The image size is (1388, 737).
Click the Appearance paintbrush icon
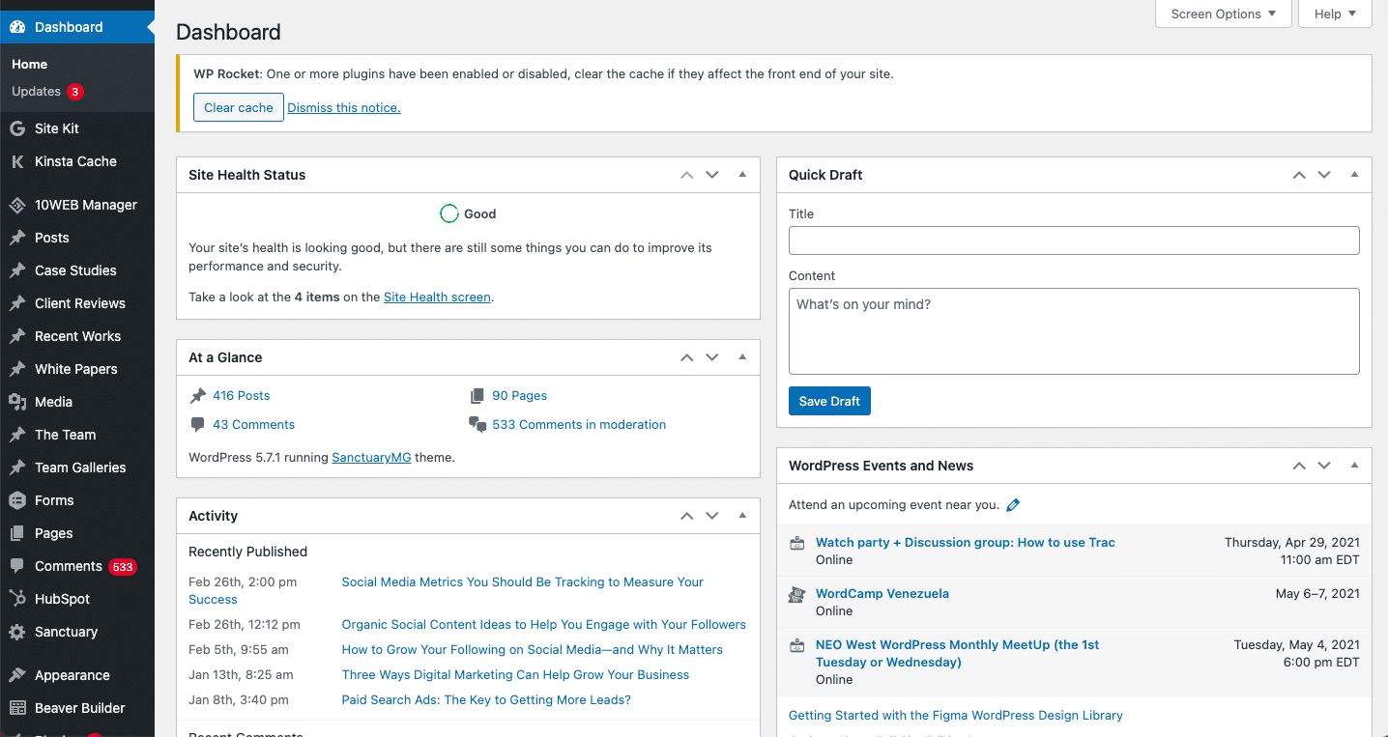pyautogui.click(x=17, y=675)
